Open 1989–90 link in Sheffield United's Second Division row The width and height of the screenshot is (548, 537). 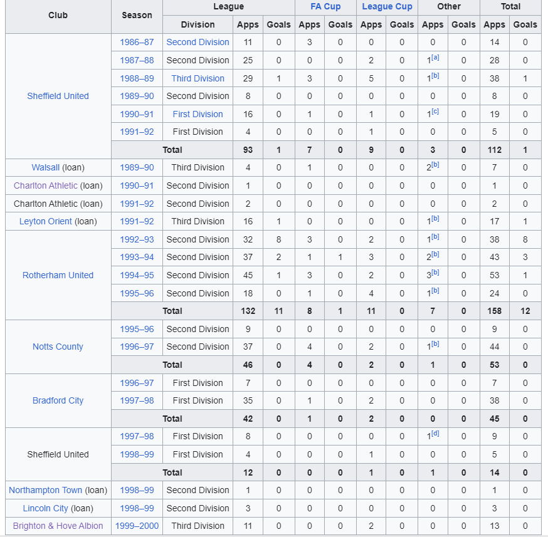pos(137,96)
